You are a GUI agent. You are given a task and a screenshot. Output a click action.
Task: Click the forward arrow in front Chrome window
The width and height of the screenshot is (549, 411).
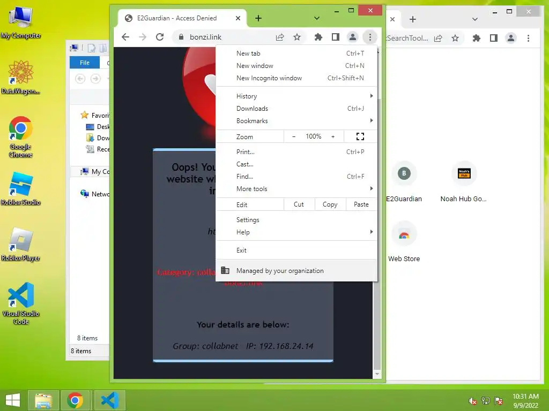[x=143, y=37]
